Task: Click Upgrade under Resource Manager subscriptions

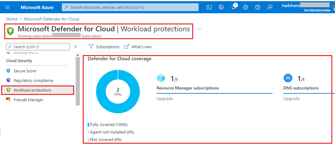Action: coord(164,98)
